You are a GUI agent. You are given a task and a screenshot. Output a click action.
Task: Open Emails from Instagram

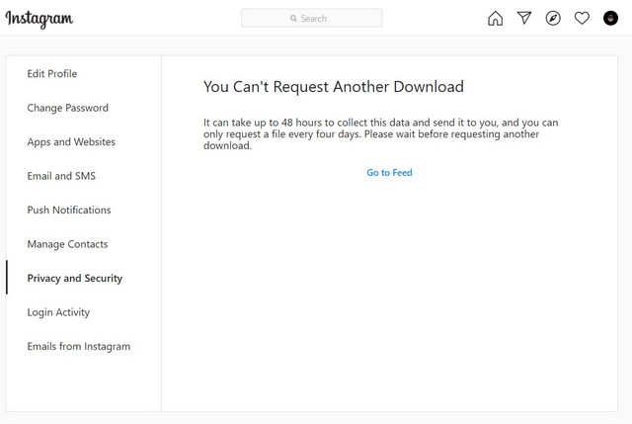click(79, 346)
